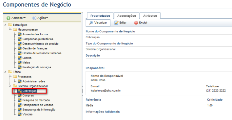
Task: Click the Compras component icon
Action: click(20, 95)
